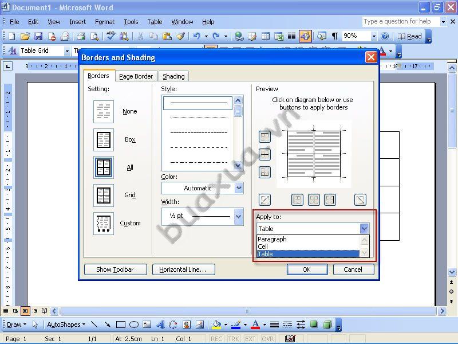The image size is (458, 344).
Task: Pick the Line Color swatch on Drawing toolbar
Action: (236, 325)
